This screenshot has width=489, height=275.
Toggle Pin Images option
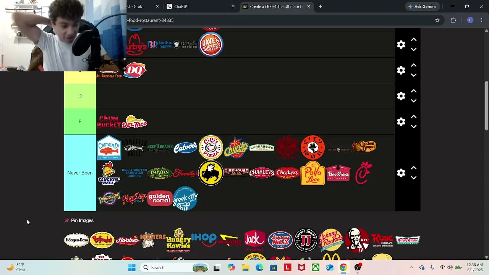tap(79, 220)
